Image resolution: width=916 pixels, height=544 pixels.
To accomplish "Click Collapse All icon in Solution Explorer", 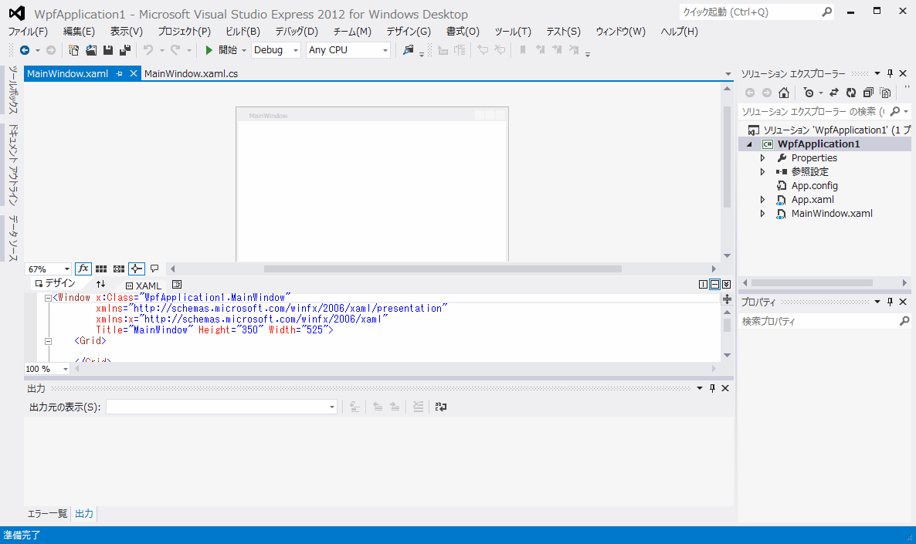I will point(868,93).
